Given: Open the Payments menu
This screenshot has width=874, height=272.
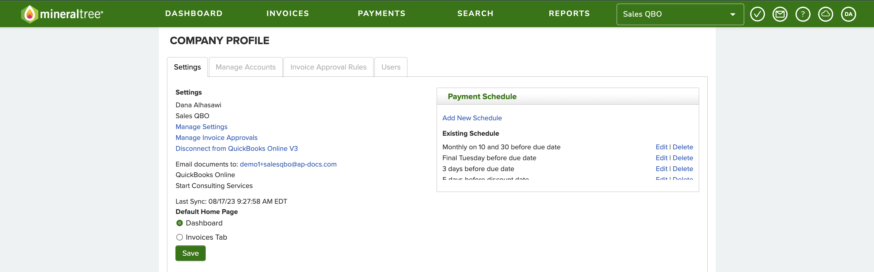Looking at the screenshot, I should 381,14.
